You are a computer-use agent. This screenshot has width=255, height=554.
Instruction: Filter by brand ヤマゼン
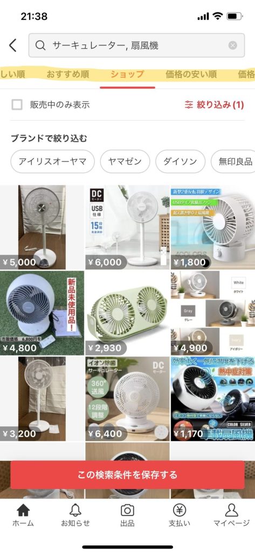point(125,161)
